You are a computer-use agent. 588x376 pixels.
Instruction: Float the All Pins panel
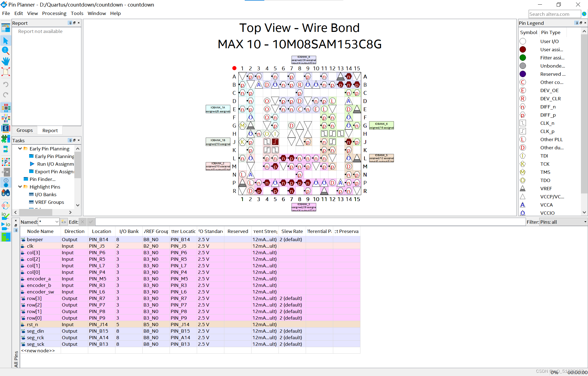[16, 226]
